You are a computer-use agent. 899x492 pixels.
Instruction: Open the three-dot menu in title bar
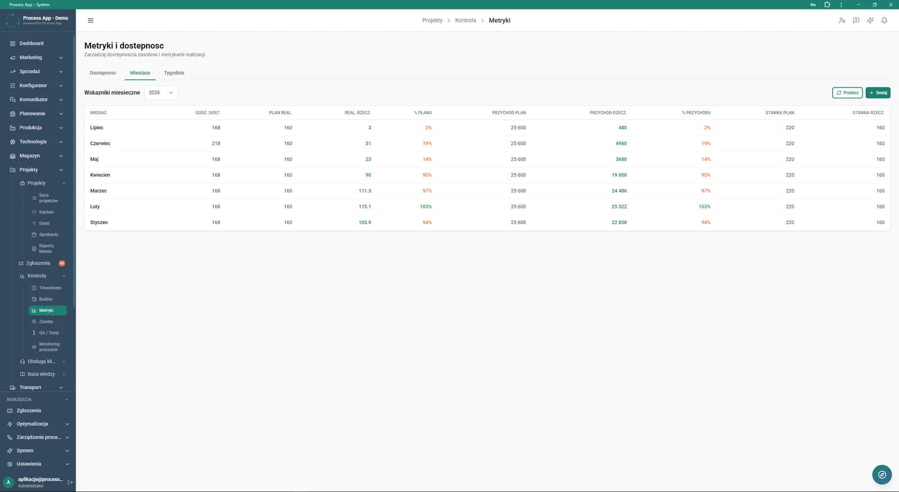(841, 4)
